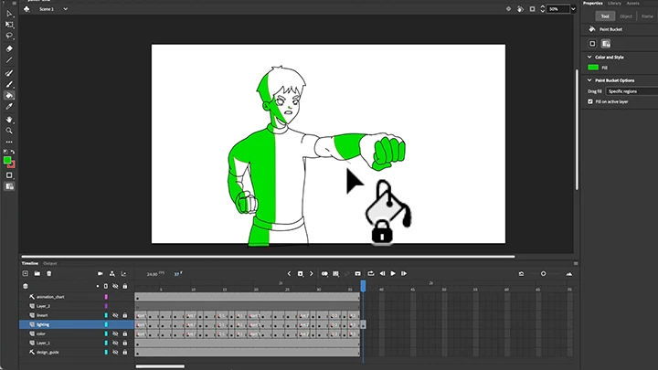Click the New Layer icon
The height and width of the screenshot is (370, 658).
tap(26, 273)
